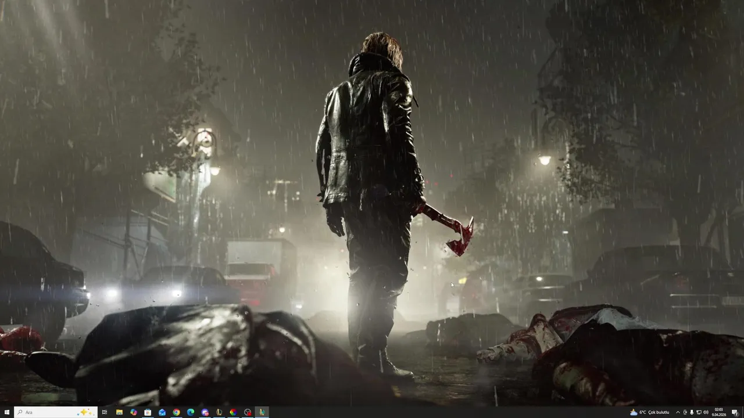Screen dimensions: 744x418
Task: Open the Windows Start menu
Action: point(7,412)
